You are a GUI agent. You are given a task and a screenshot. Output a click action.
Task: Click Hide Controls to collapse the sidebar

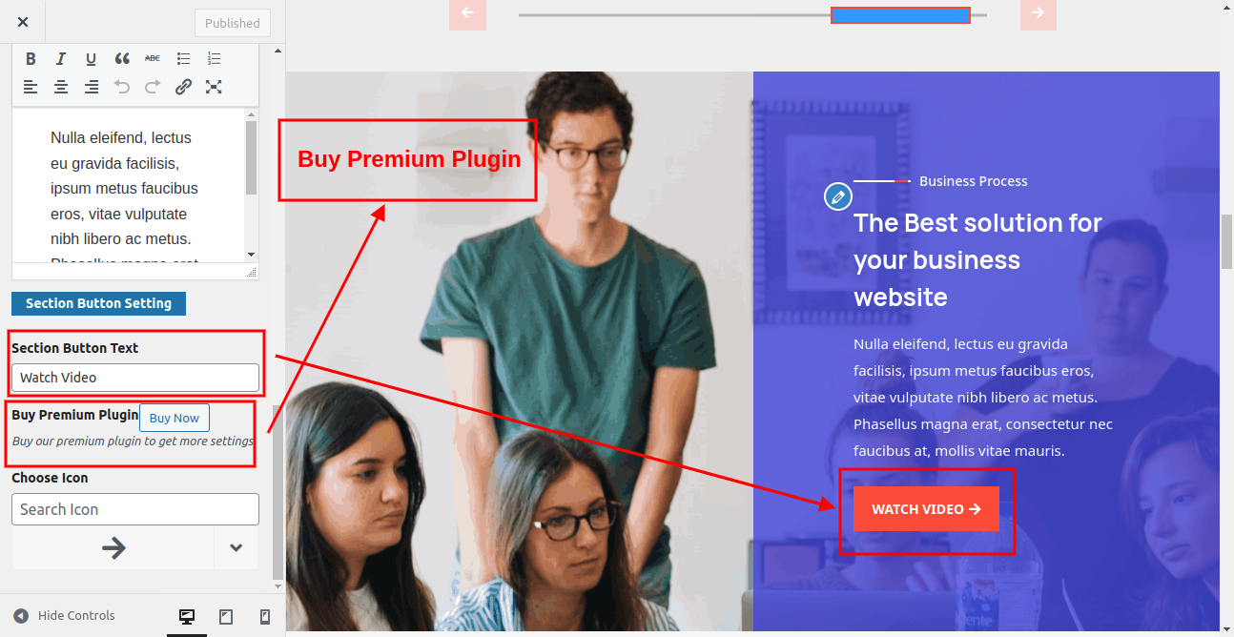coord(65,616)
